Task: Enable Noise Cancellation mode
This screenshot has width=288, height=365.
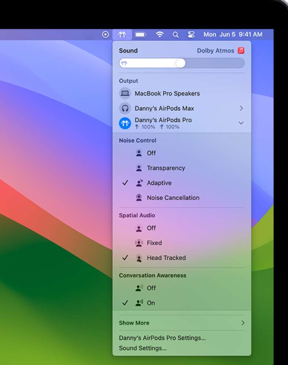Action: click(173, 198)
